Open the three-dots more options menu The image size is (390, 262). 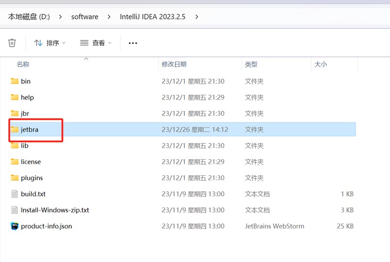pos(133,43)
